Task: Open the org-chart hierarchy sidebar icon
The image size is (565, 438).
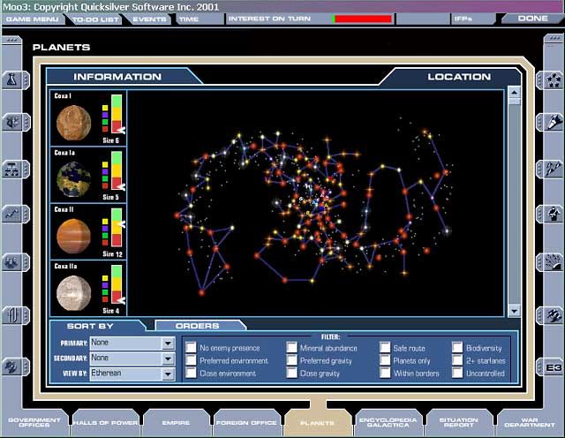Action: click(13, 169)
